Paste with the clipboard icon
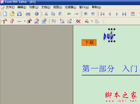The image size is (140, 104). point(60,14)
